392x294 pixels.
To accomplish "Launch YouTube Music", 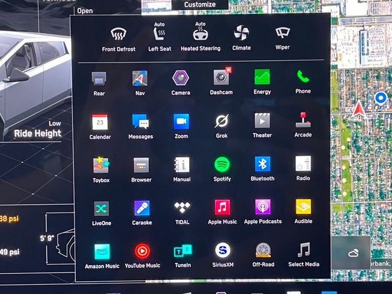I will (x=142, y=256).
